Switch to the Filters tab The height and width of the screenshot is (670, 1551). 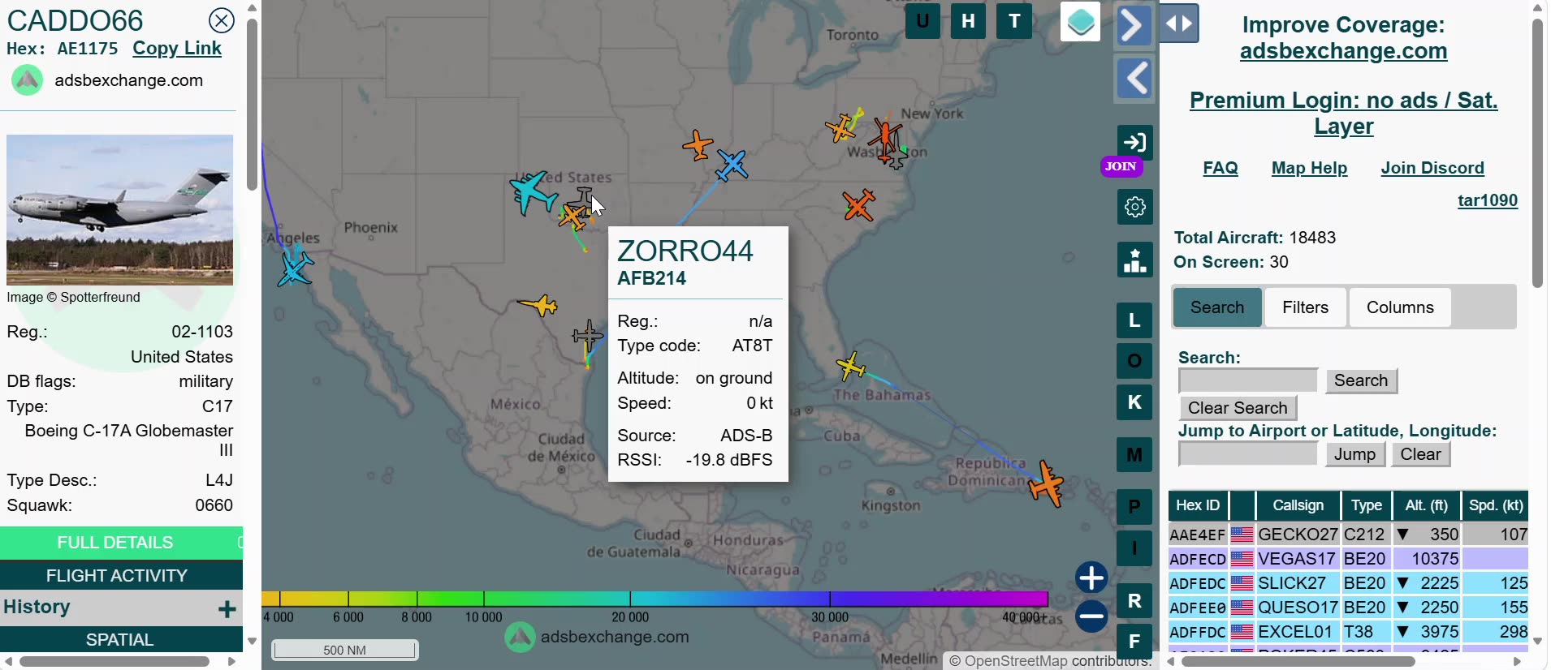pos(1305,307)
